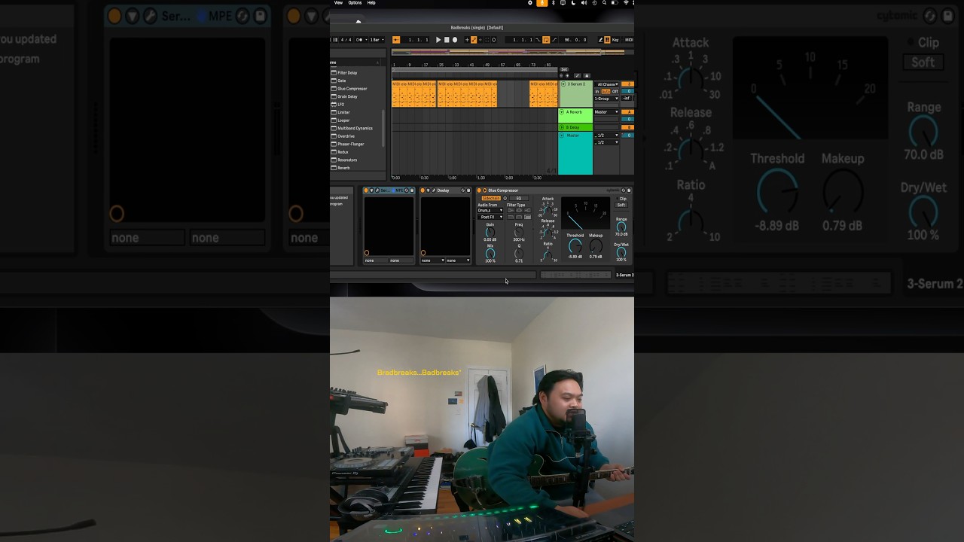Unfold the Master track
The width and height of the screenshot is (964, 542).
pos(562,135)
